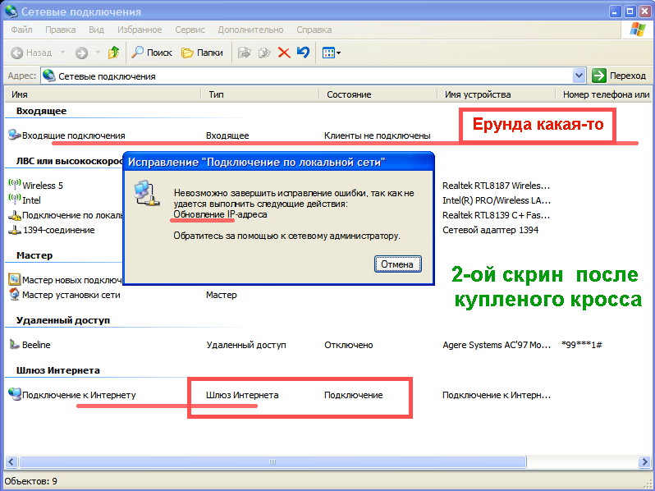The image size is (655, 491).
Task: Click the Search (Поиск) toolbar button
Action: [151, 53]
